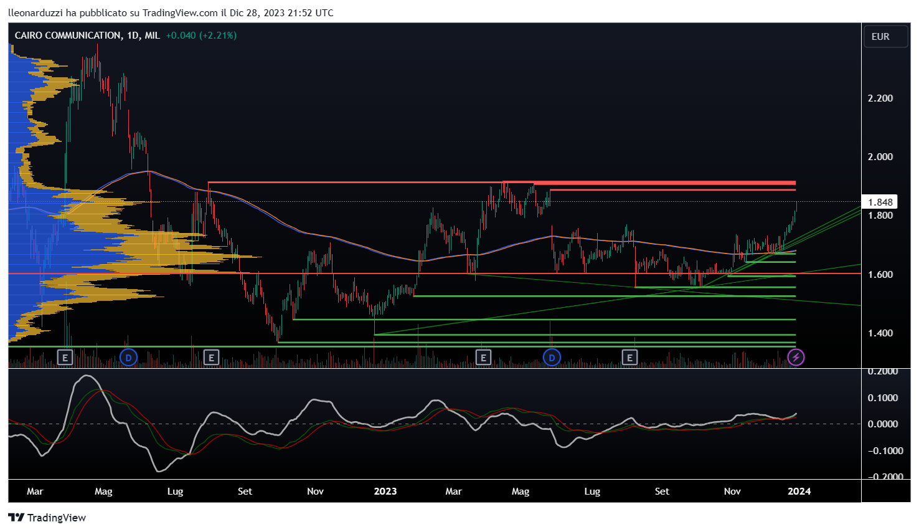Click the 1.800 price axis label
The width and height of the screenshot is (919, 532).
tap(880, 216)
